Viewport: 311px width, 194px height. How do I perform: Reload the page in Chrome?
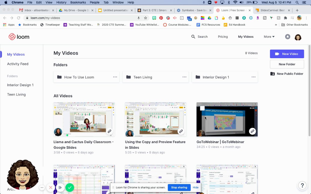pos(18,18)
